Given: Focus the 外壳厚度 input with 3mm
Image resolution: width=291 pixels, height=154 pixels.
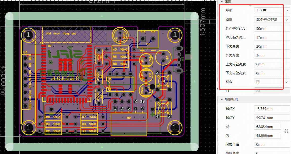Looking at the screenshot, I should [272, 55].
